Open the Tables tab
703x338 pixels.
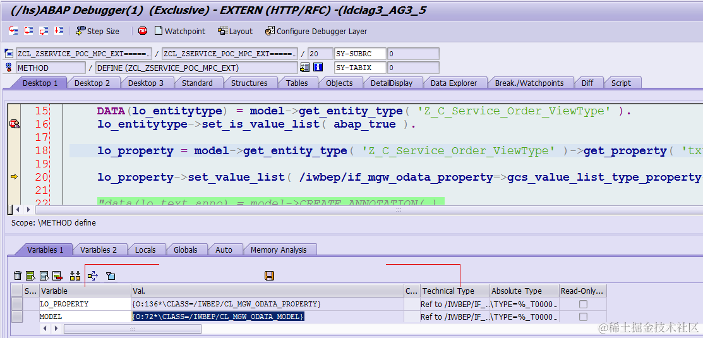click(297, 83)
